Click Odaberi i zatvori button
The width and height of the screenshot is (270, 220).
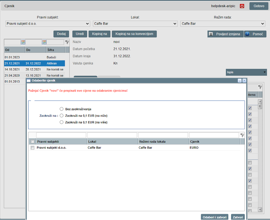pos(215,217)
